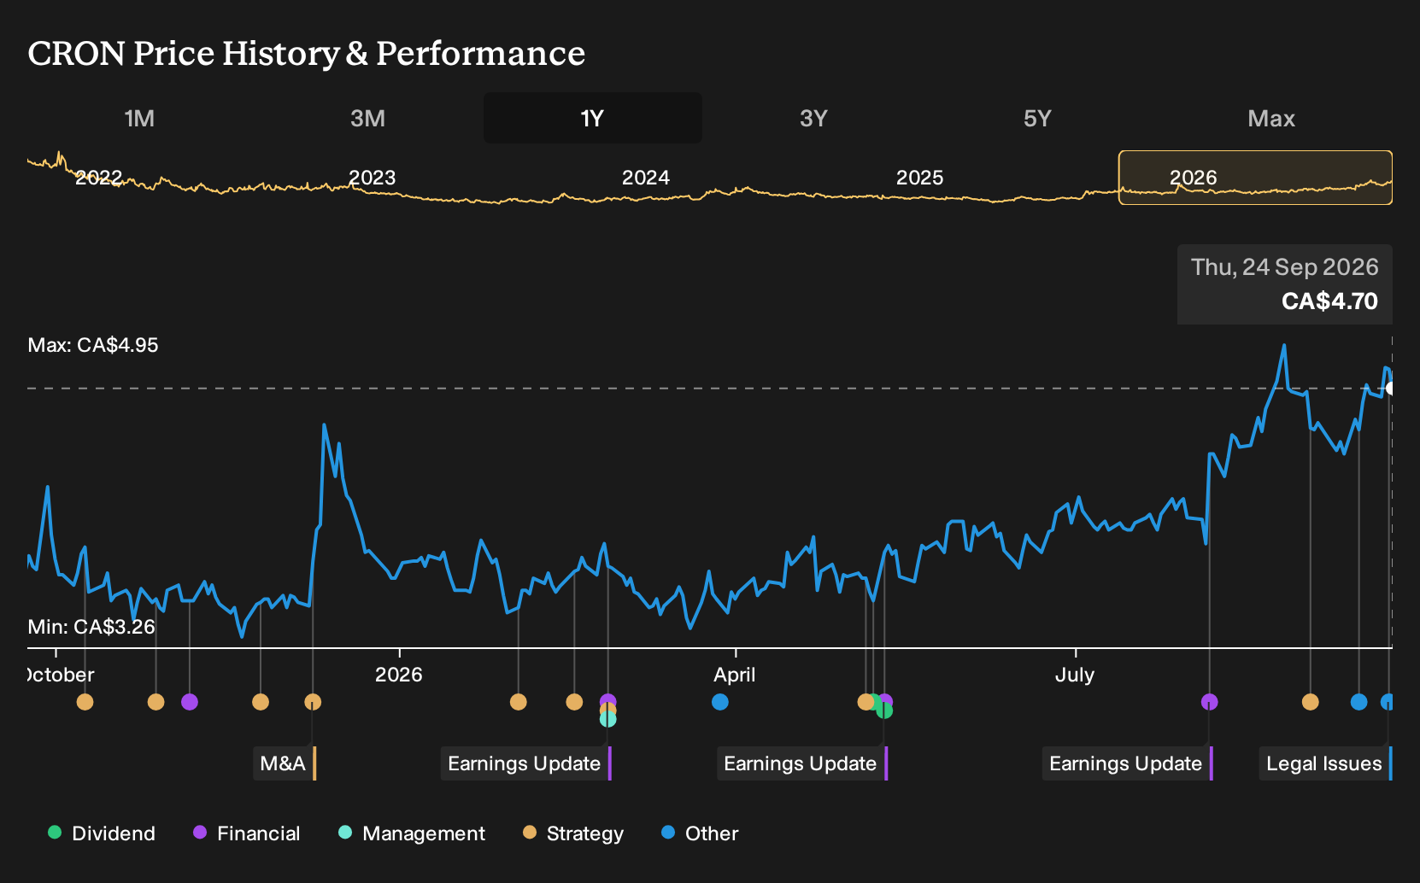Click the first orange Strategy dot near October
This screenshot has height=883, width=1420.
click(85, 702)
